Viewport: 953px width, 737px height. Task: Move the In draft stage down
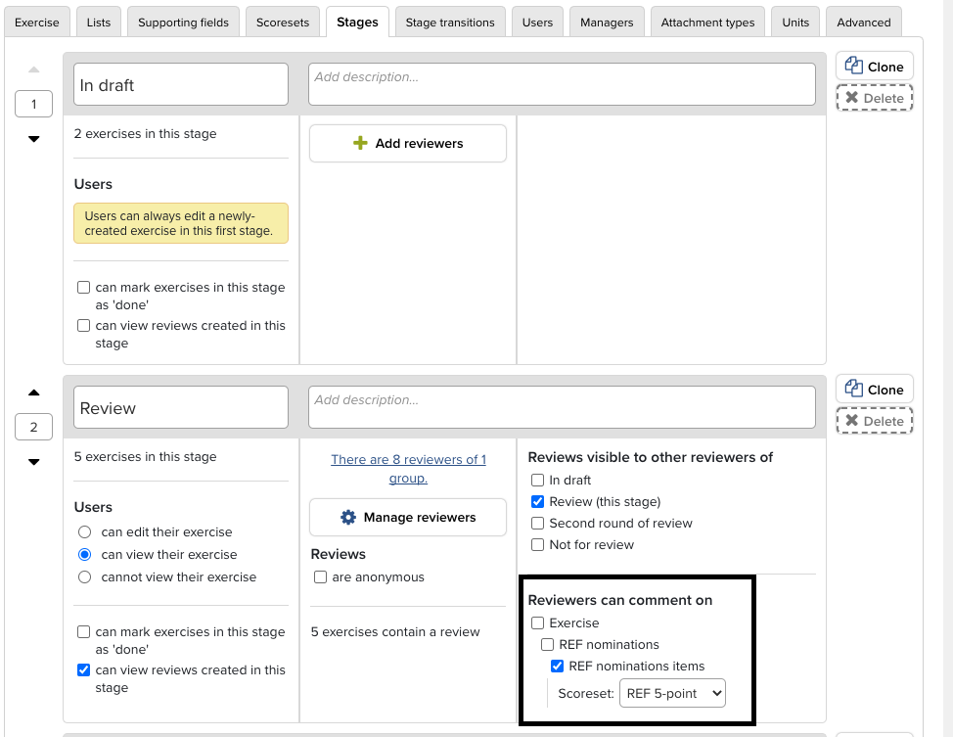click(x=34, y=139)
